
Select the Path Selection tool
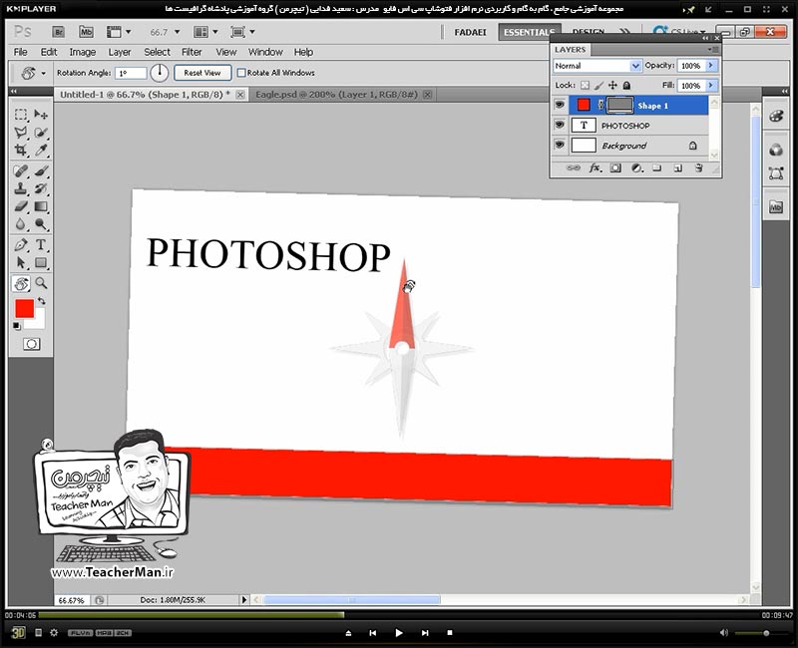point(20,263)
